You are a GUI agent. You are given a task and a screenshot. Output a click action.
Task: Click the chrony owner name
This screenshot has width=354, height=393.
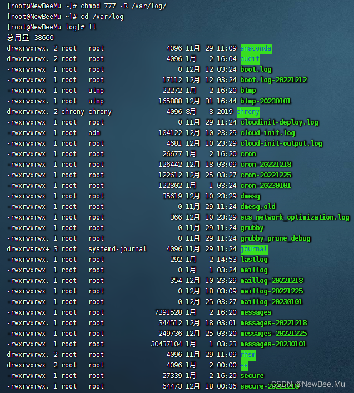[x=73, y=112]
